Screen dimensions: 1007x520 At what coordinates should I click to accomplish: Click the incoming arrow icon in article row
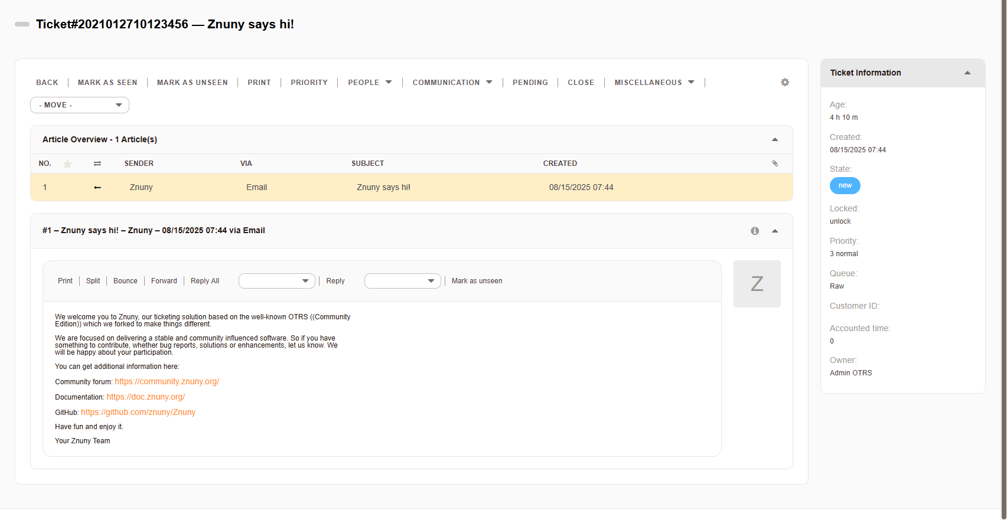97,188
